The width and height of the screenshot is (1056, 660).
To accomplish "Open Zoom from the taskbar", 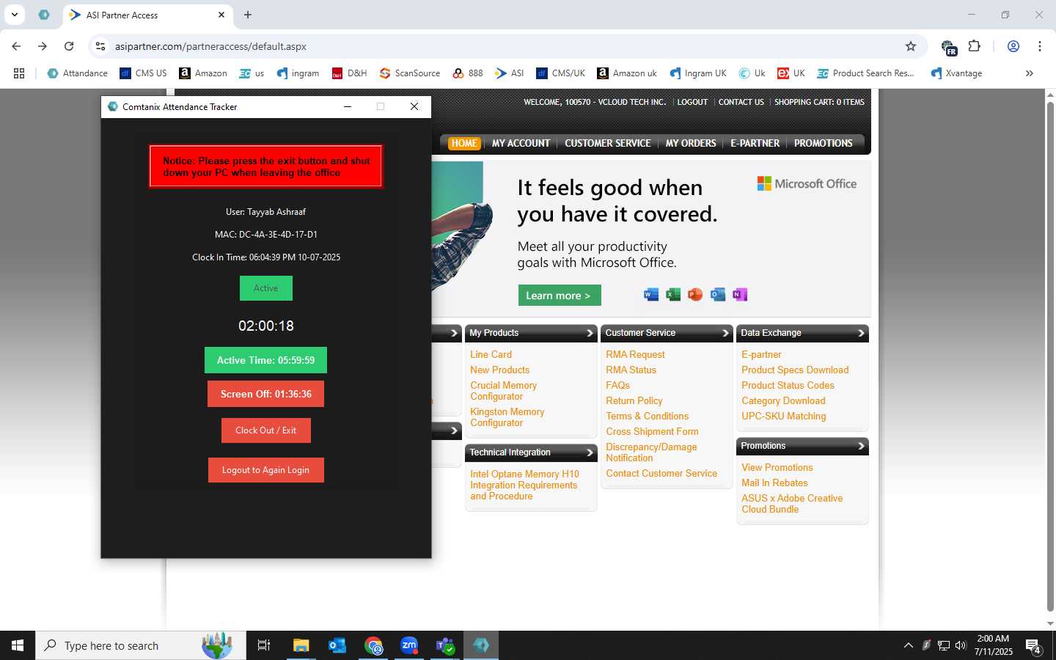I will coord(409,645).
